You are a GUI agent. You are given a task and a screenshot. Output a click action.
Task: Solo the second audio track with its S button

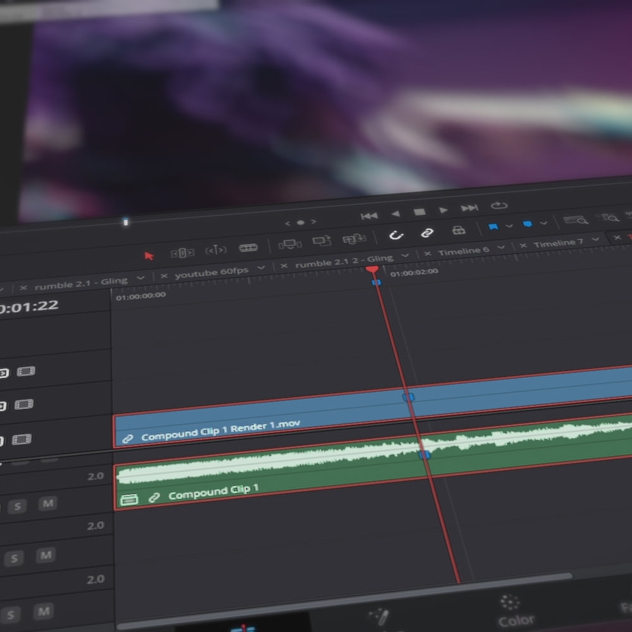(14, 559)
